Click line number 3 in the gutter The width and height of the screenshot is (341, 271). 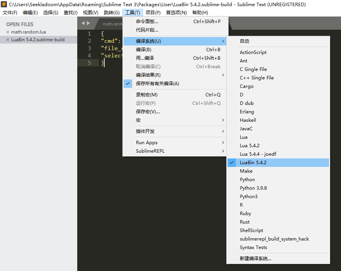coord(89,48)
